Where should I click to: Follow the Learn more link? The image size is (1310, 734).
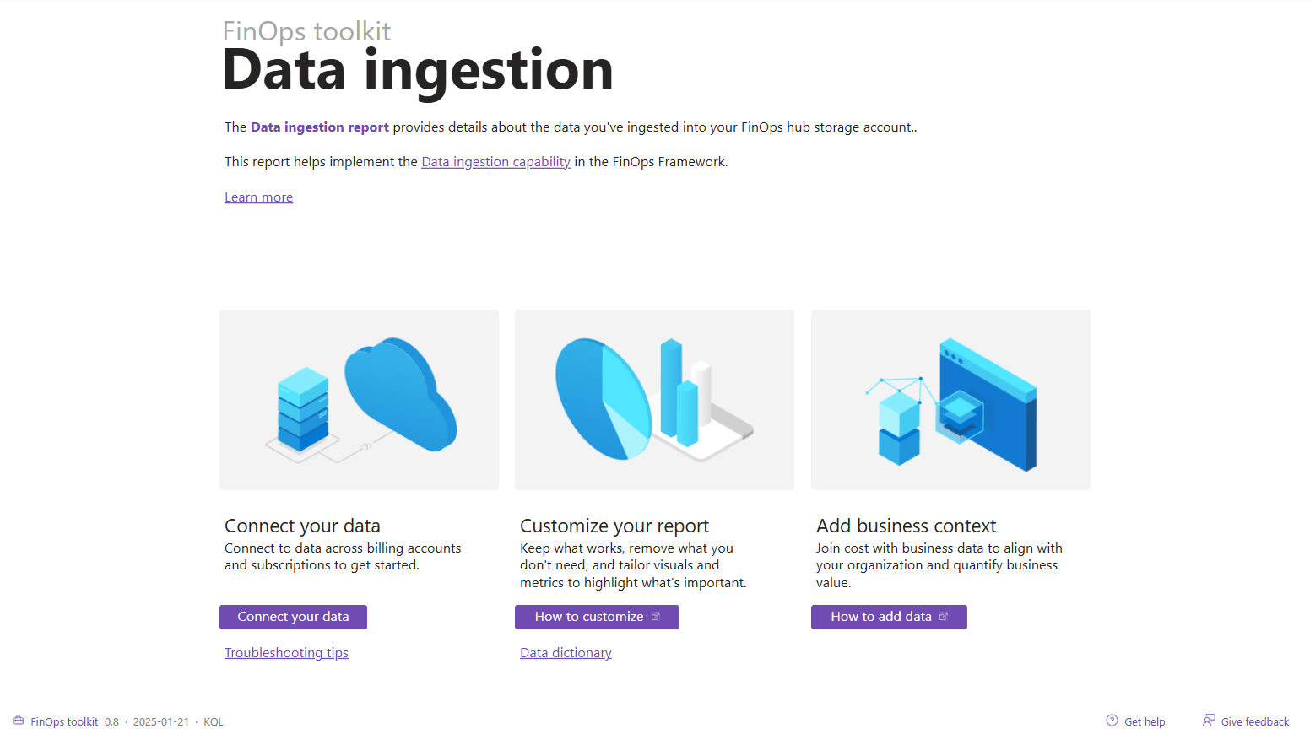pyautogui.click(x=258, y=197)
